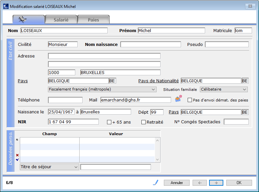Click the NIR field
The height and width of the screenshot is (192, 259).
73,122
